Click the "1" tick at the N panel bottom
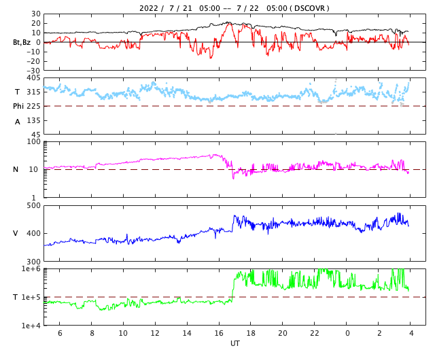Viewport: 435px width, 348px height. [34, 198]
